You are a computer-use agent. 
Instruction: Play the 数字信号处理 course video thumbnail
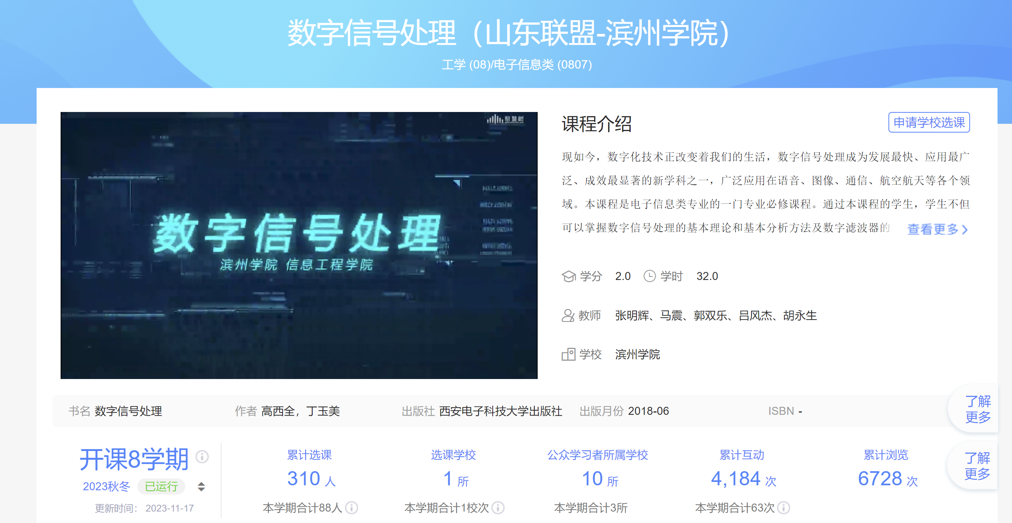[x=299, y=245]
